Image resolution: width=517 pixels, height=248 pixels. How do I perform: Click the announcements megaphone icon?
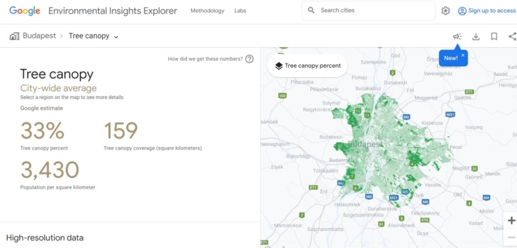pyautogui.click(x=457, y=36)
